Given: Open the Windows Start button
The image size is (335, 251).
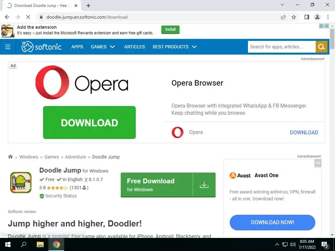Looking at the screenshot, I should click(8, 244).
